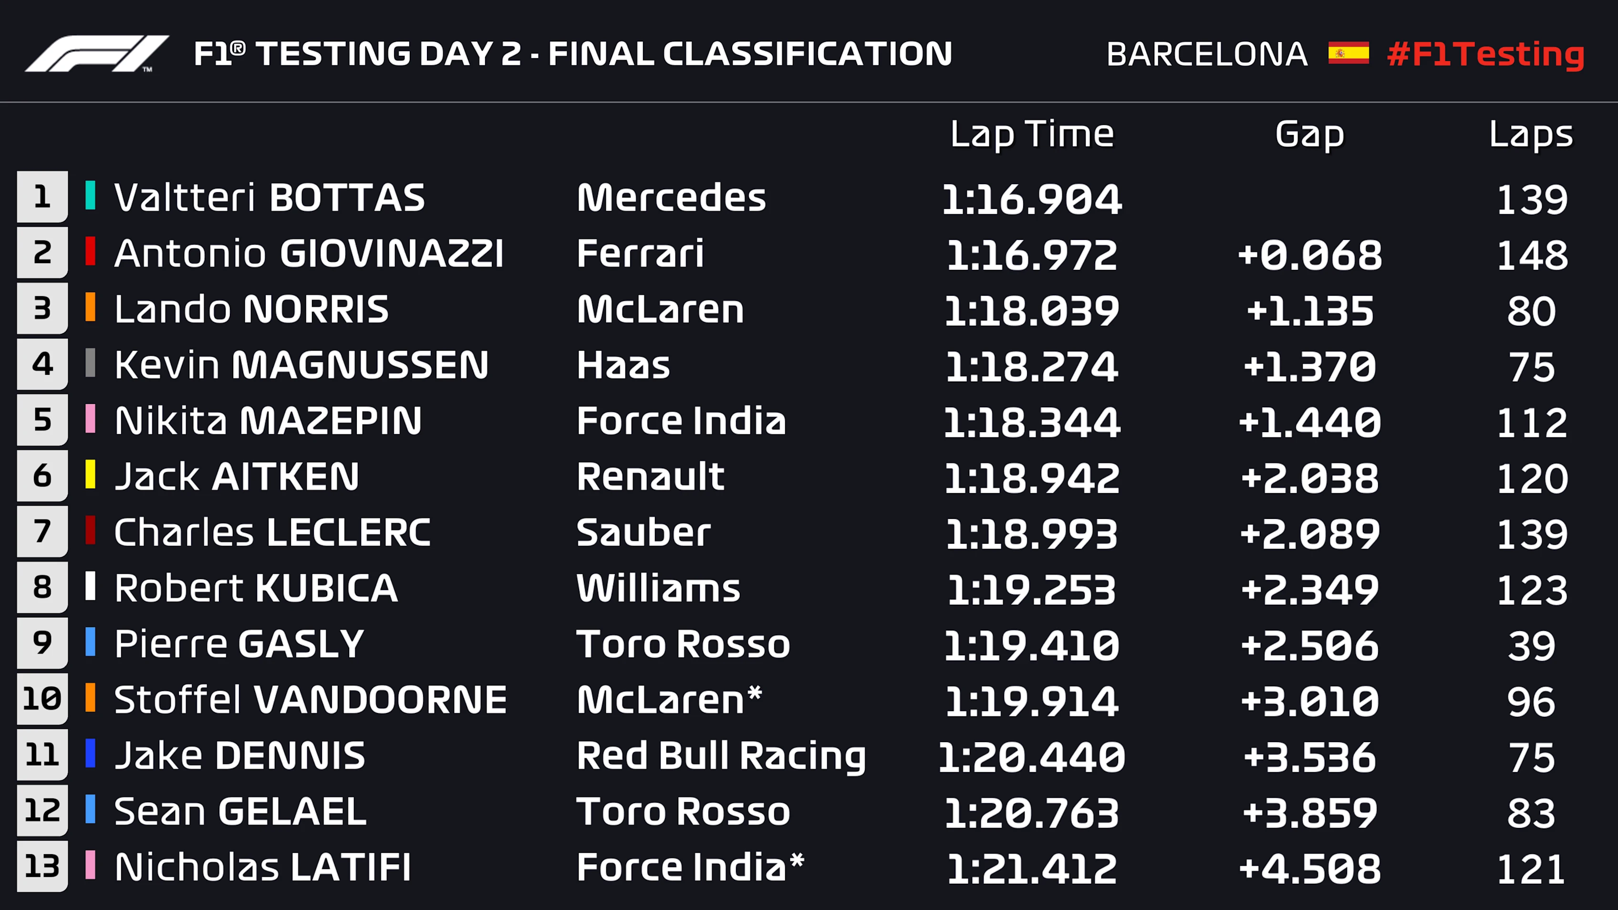Click the #F1Testing hashtag
Image resolution: width=1618 pixels, height=910 pixels.
[1485, 54]
